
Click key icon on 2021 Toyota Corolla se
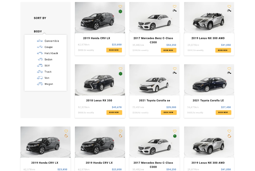(175, 73)
